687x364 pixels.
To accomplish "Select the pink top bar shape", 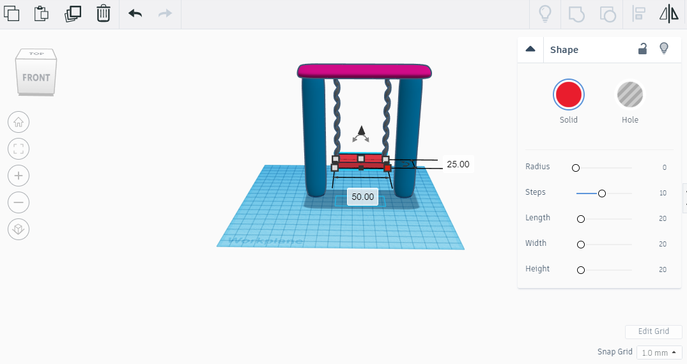I will pyautogui.click(x=364, y=71).
